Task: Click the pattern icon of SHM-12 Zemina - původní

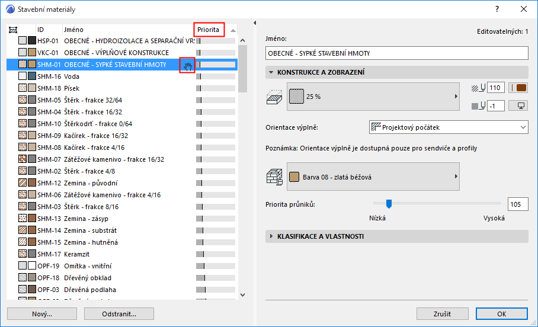Action: [x=23, y=183]
